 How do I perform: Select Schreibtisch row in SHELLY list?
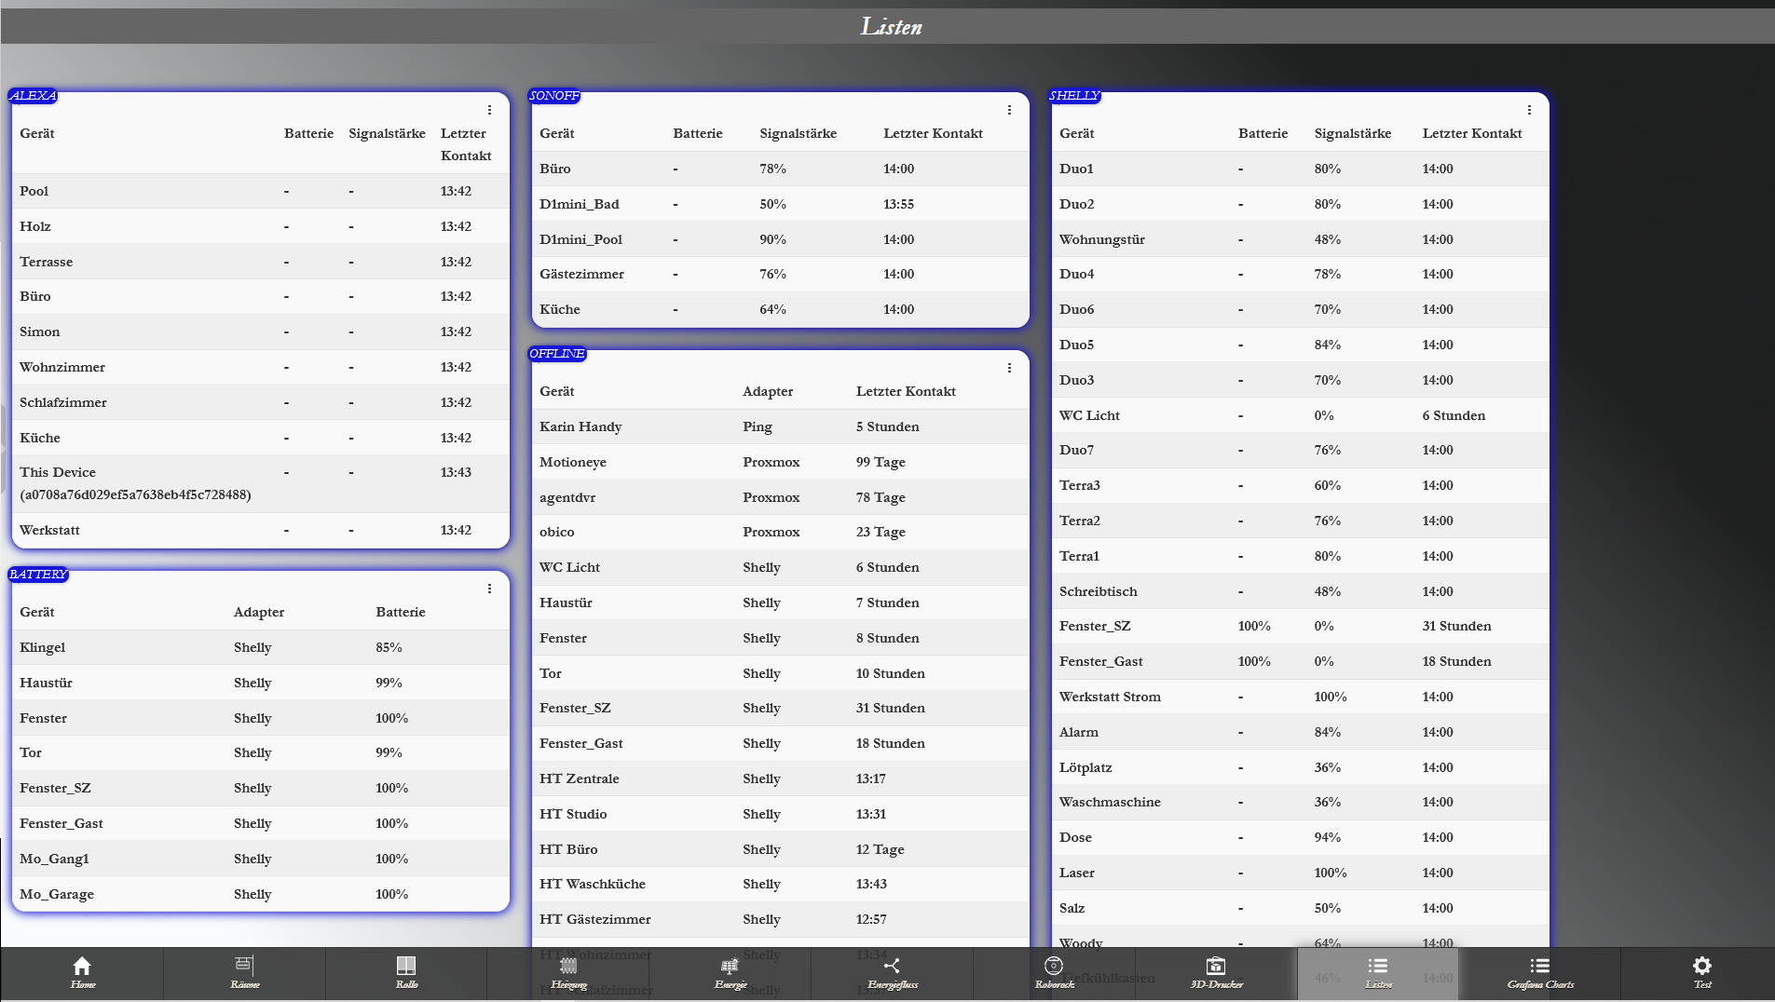(1300, 591)
